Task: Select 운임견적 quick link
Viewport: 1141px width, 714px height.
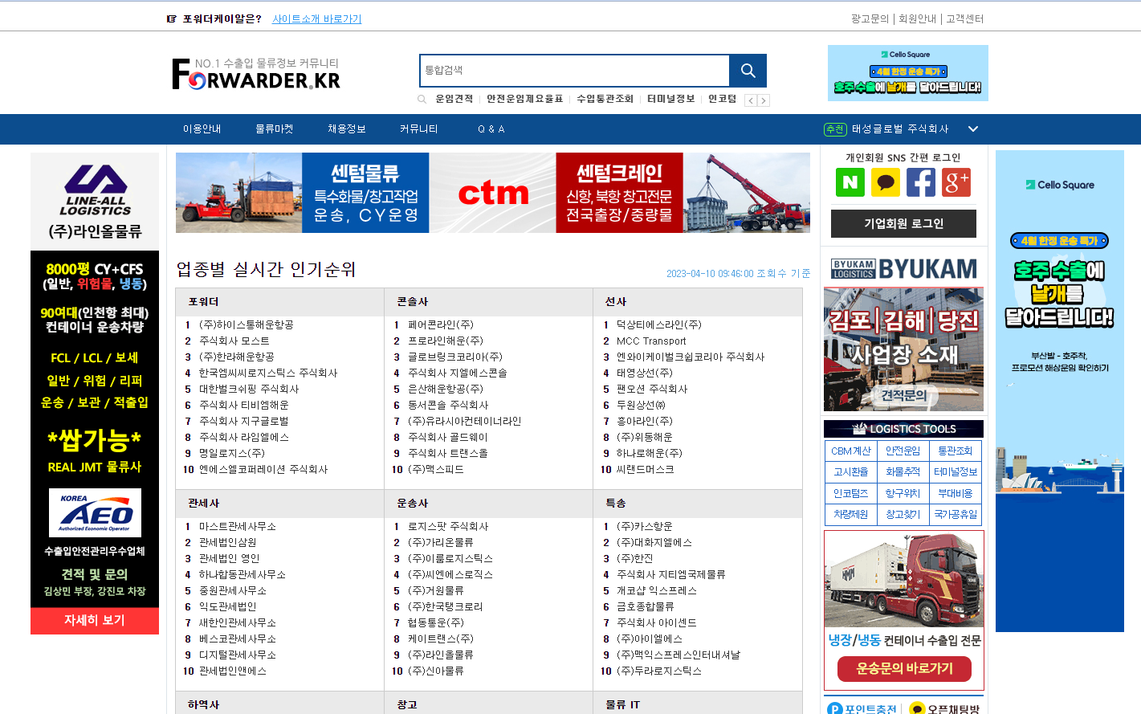Action: coord(454,99)
